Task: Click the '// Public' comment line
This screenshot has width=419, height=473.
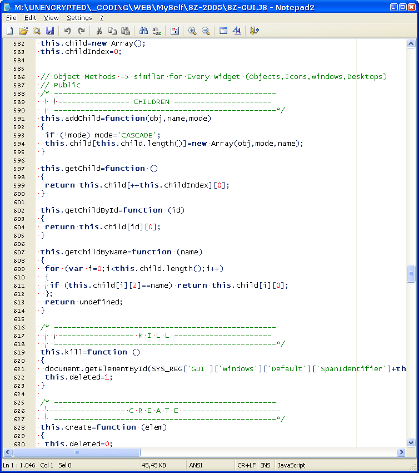Action: [61, 85]
